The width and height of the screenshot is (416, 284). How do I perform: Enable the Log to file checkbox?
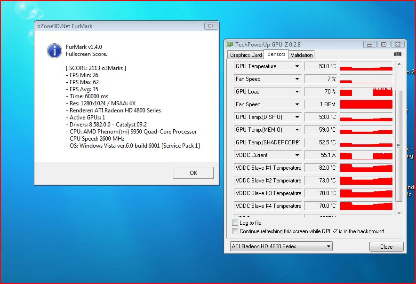(x=235, y=222)
